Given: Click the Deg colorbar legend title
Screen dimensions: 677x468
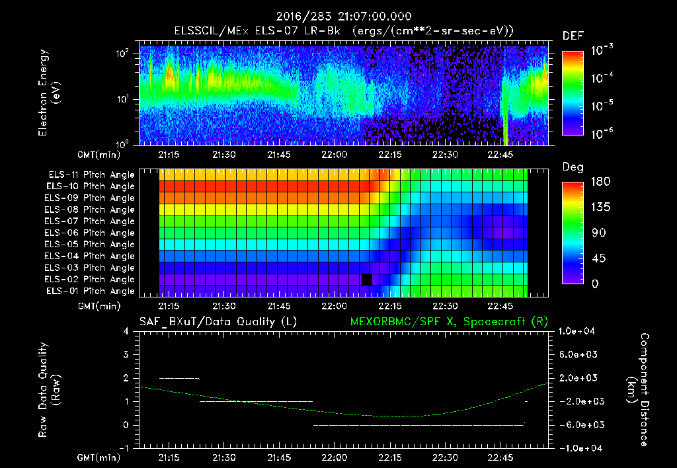Looking at the screenshot, I should point(573,167).
